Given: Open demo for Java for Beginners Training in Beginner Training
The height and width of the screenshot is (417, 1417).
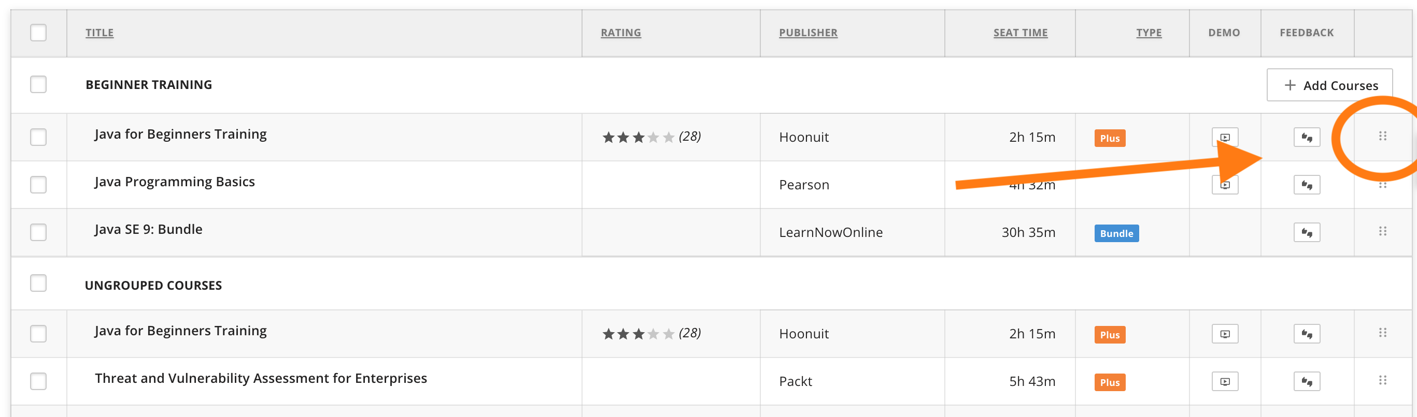Looking at the screenshot, I should 1225,137.
